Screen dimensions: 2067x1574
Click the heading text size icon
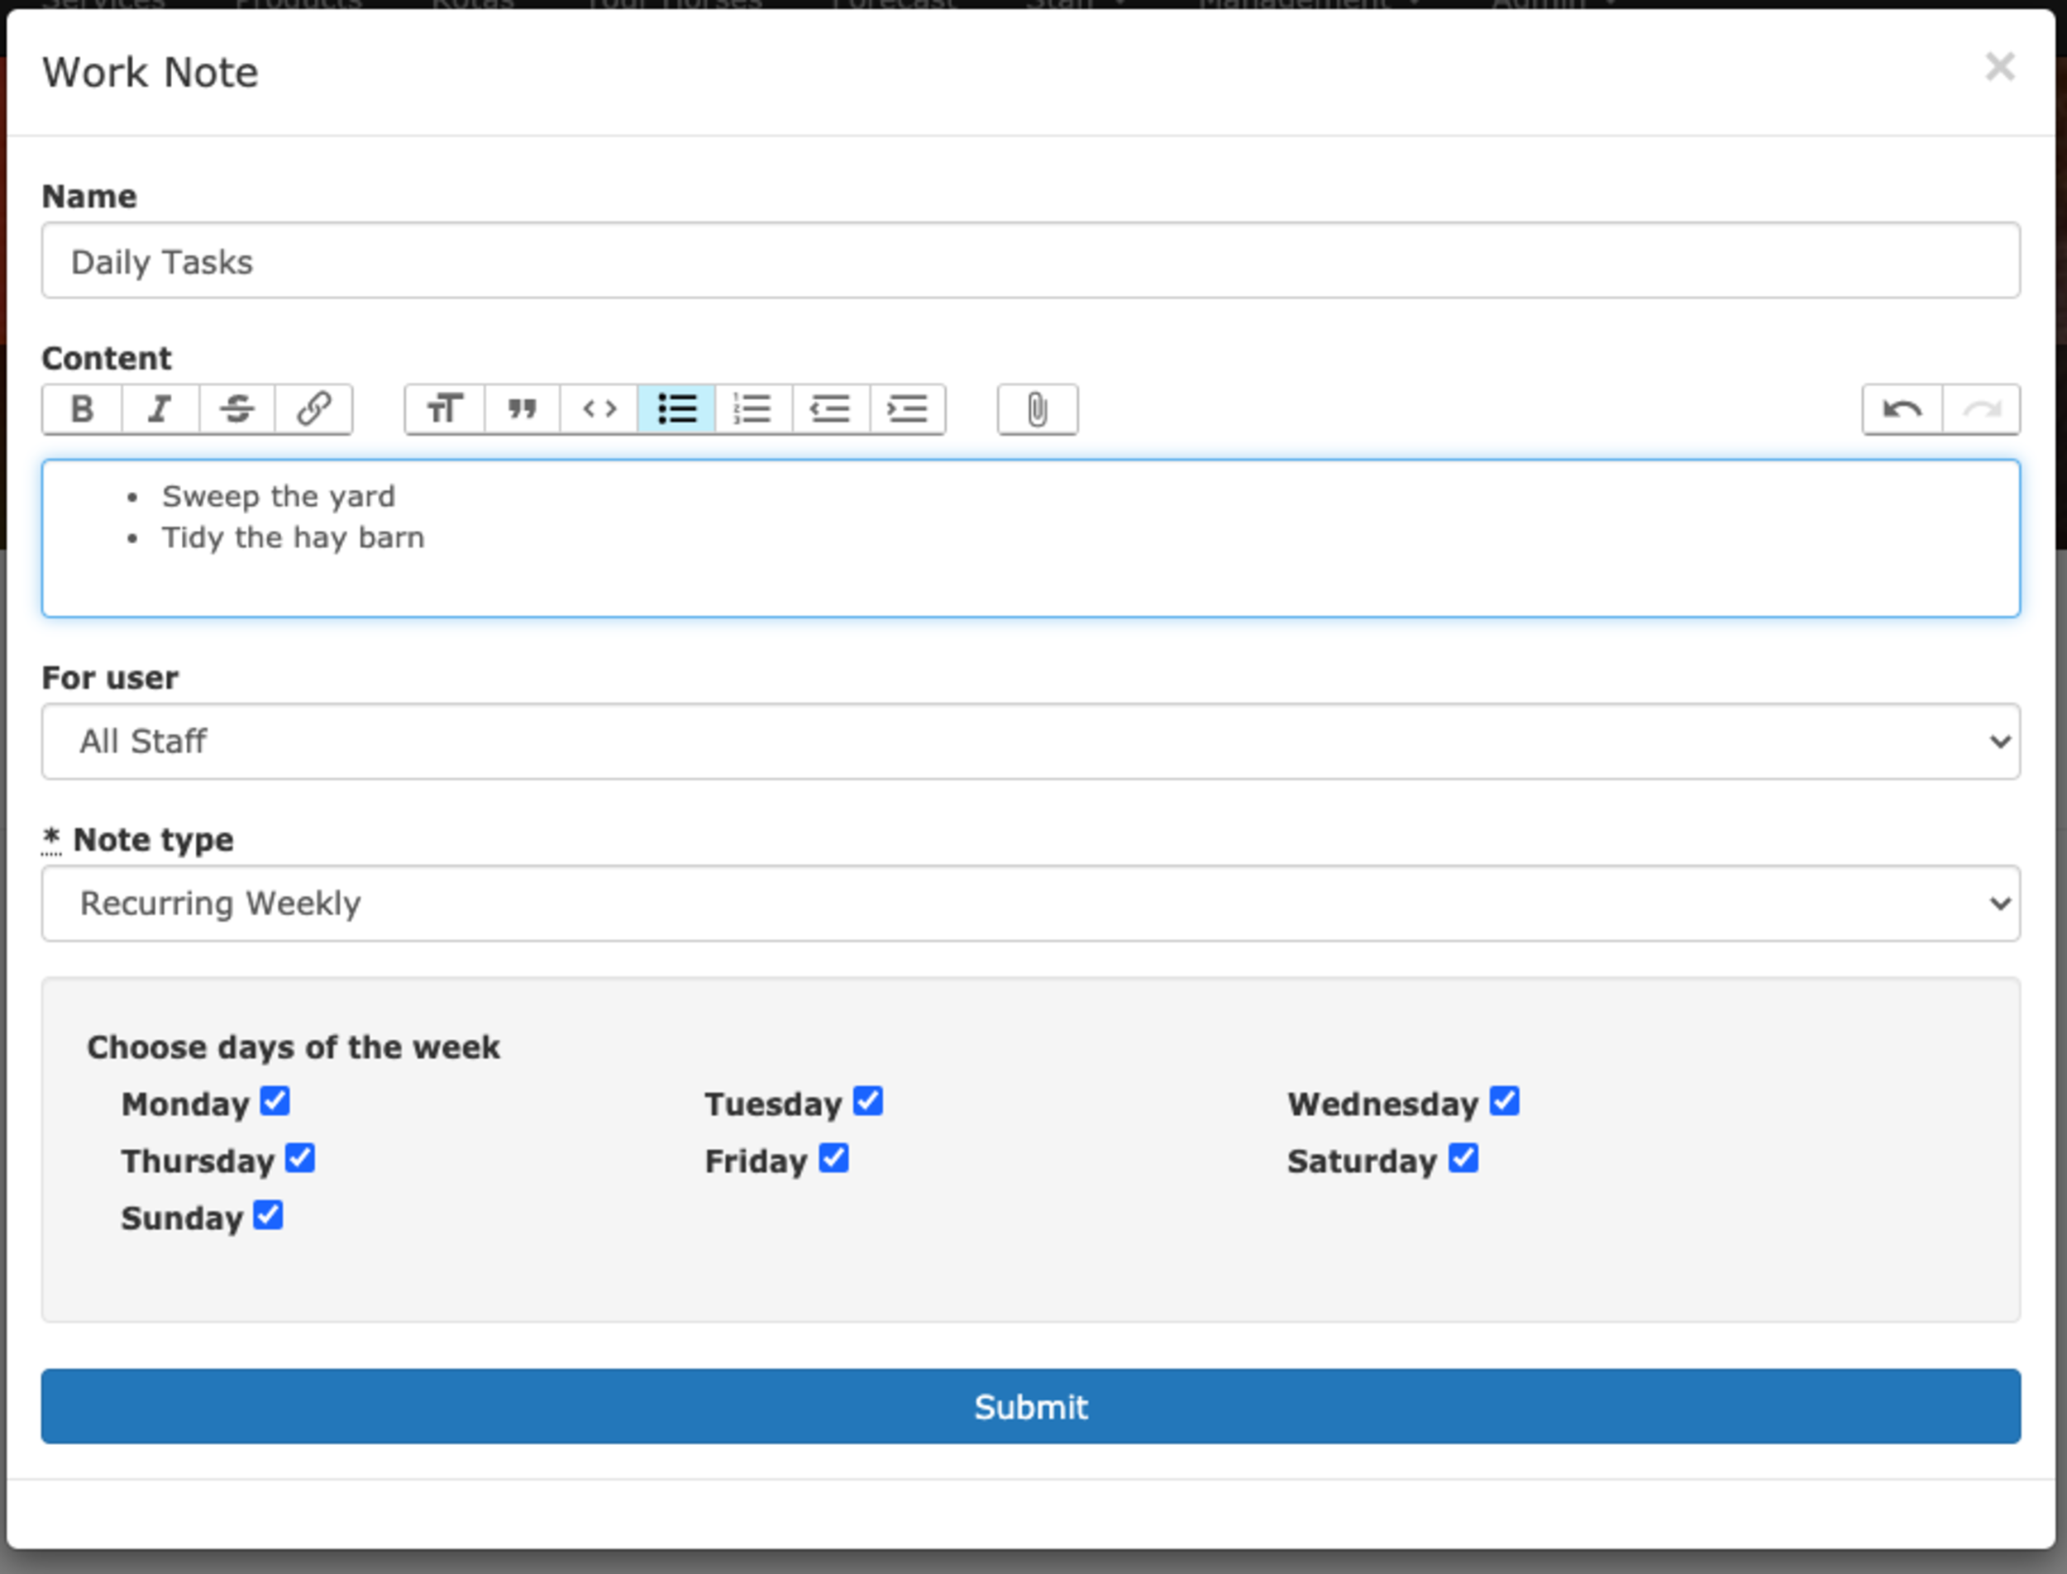pyautogui.click(x=445, y=409)
